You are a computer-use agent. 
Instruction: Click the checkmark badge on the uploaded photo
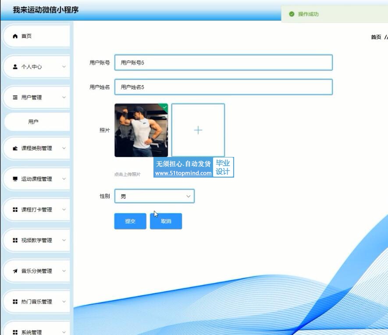click(x=165, y=107)
